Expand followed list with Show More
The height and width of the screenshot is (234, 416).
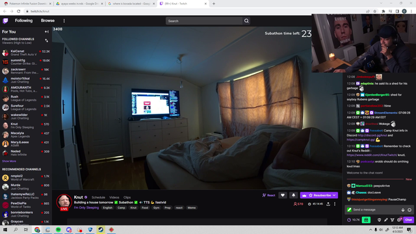(9, 161)
